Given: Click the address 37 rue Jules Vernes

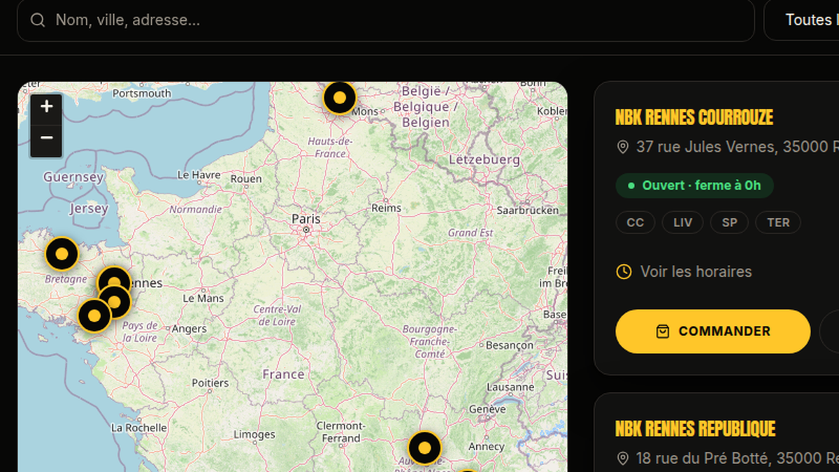Looking at the screenshot, I should click(x=738, y=147).
